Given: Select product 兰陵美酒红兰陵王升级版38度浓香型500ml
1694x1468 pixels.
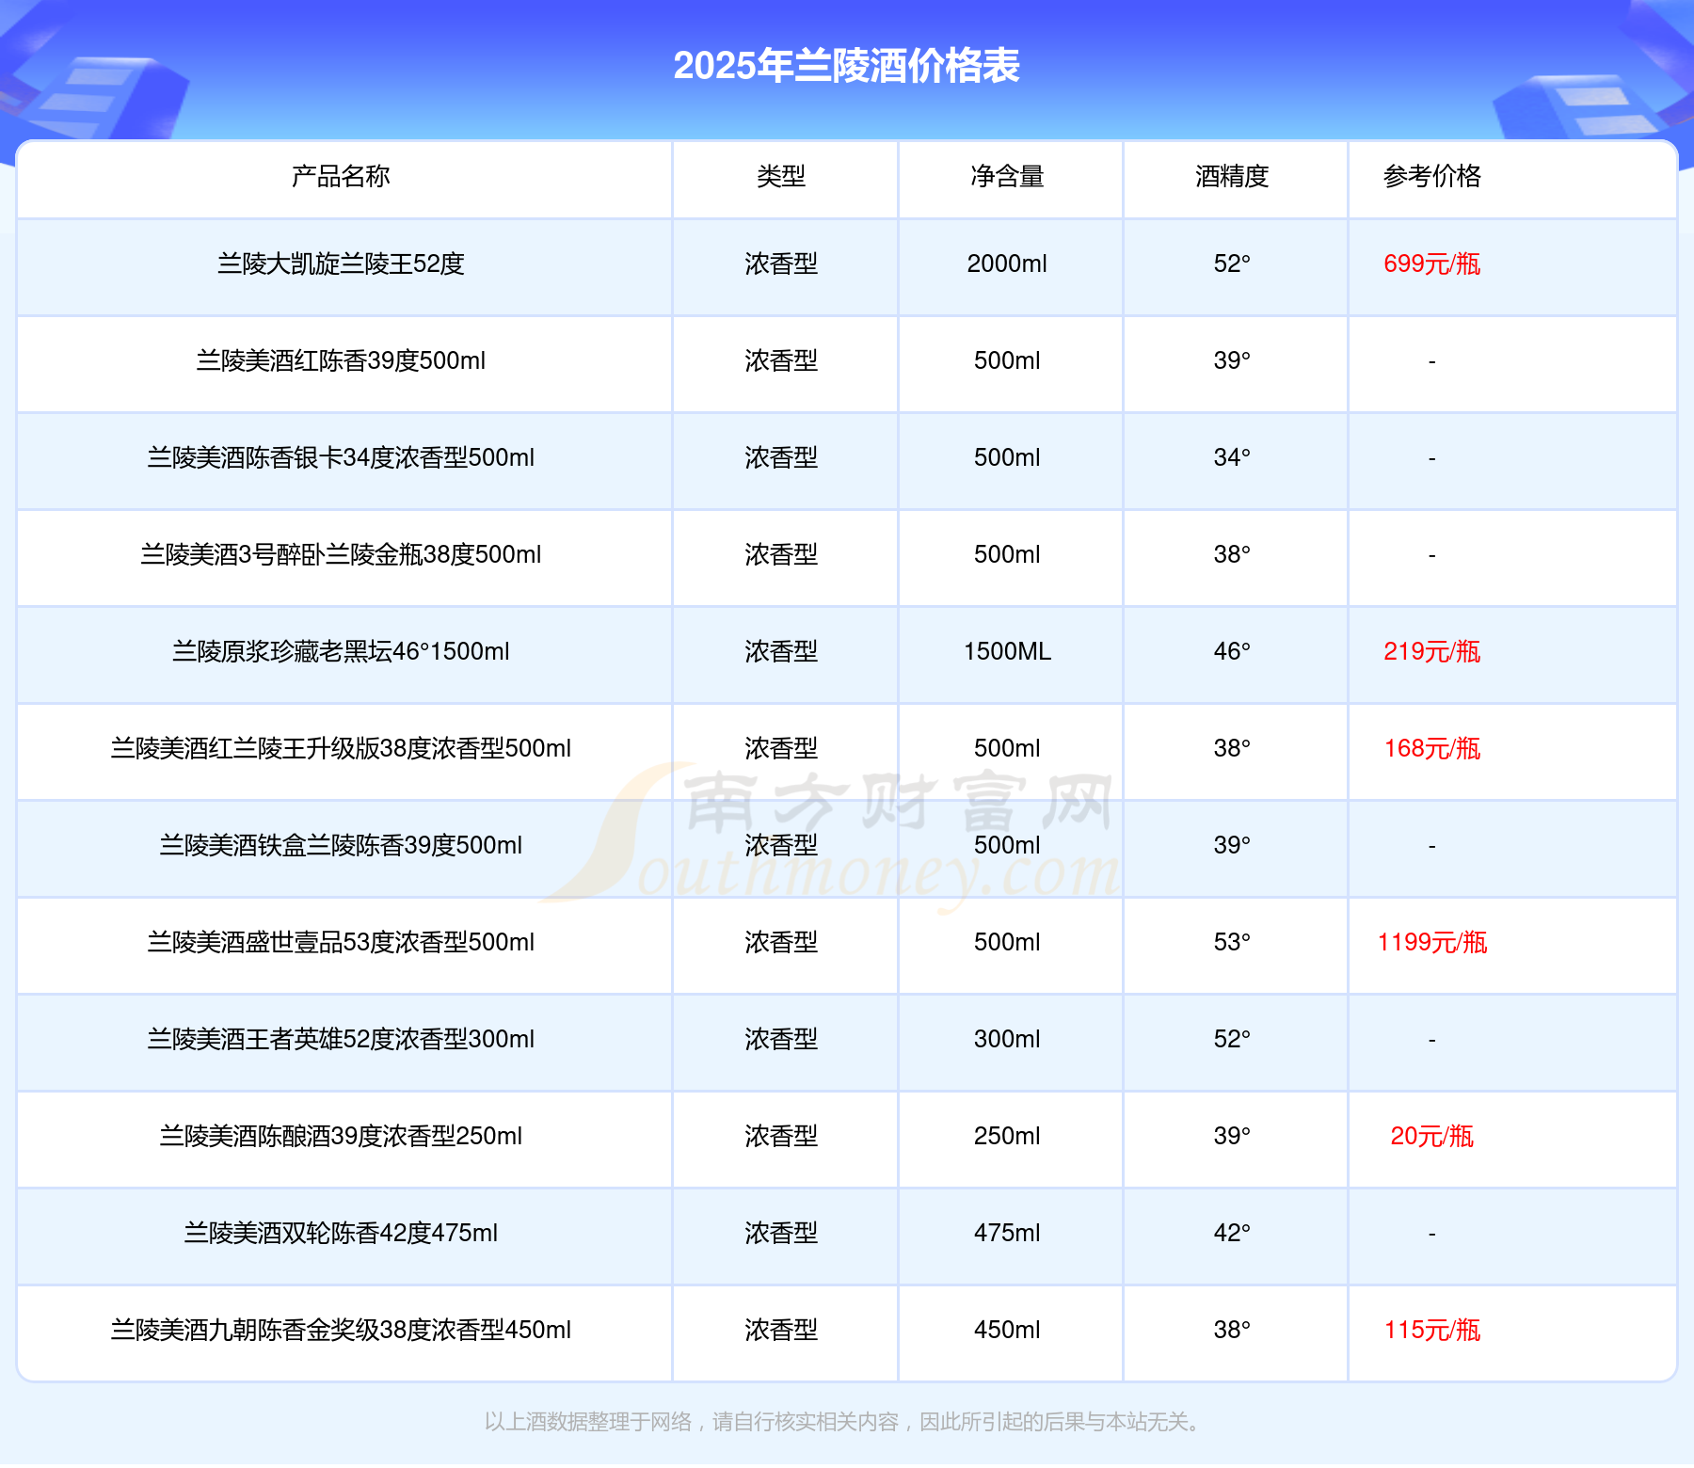Looking at the screenshot, I should [341, 748].
